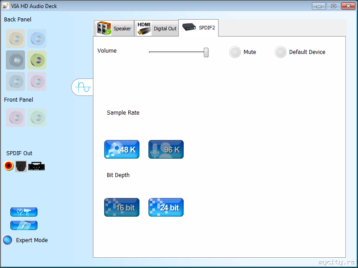358x268 pixels.
Task: Select the red coaxial SPDIF Out connector
Action: pyautogui.click(x=8, y=166)
